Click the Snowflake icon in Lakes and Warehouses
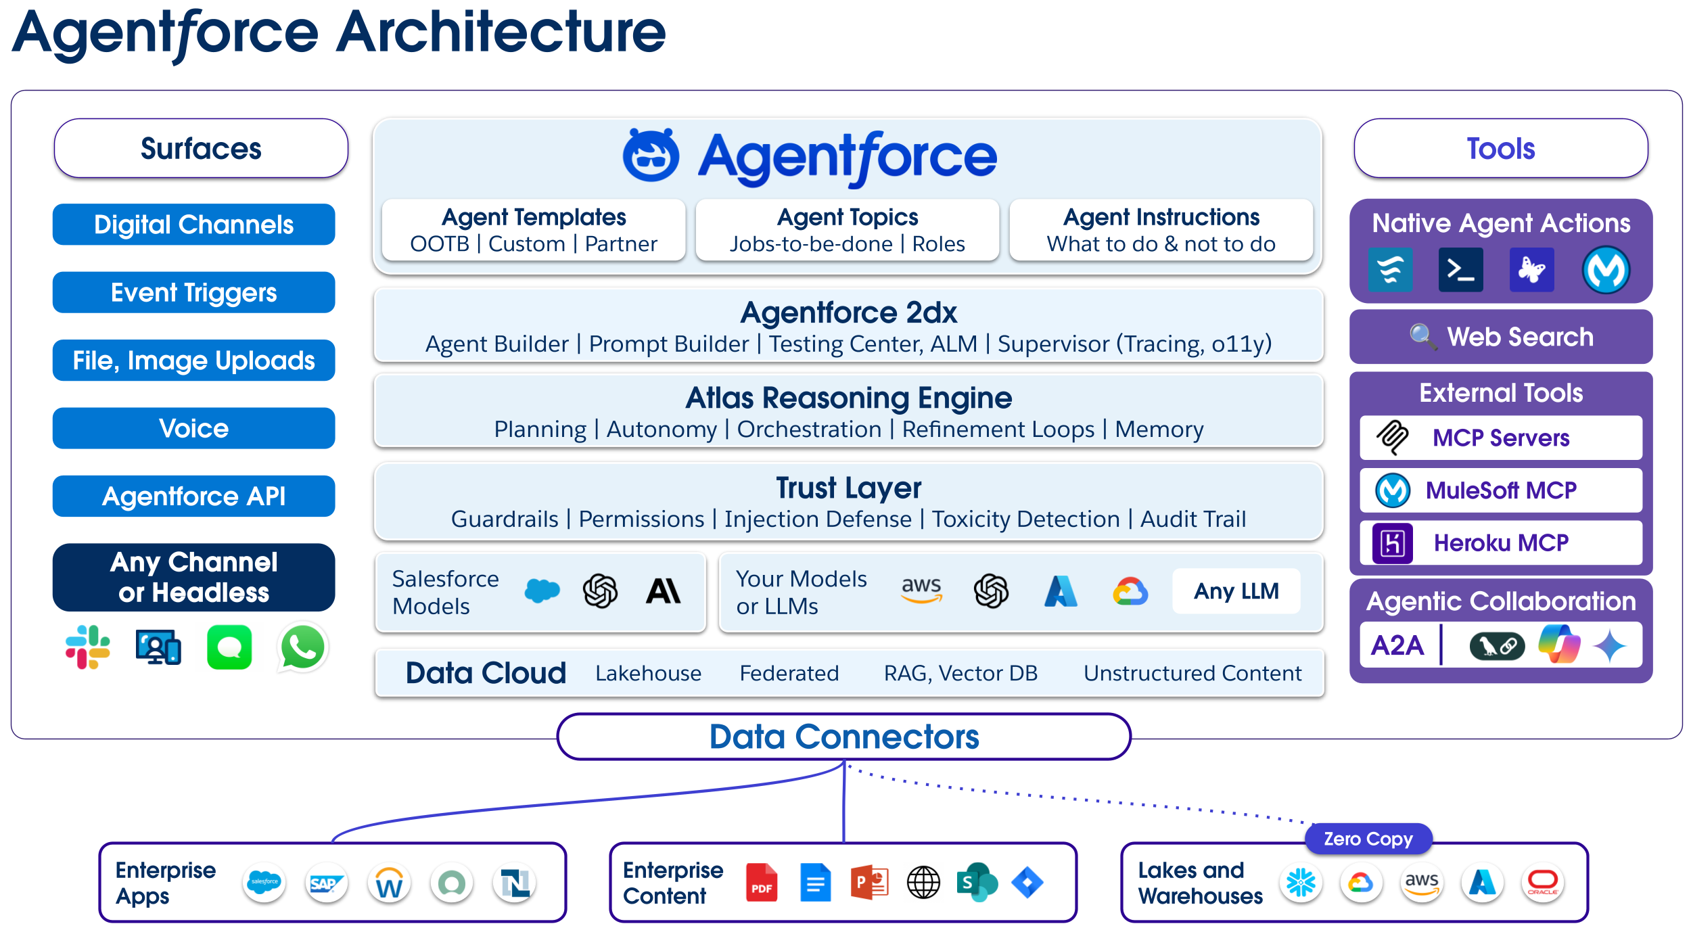The height and width of the screenshot is (951, 1691). point(1300,882)
